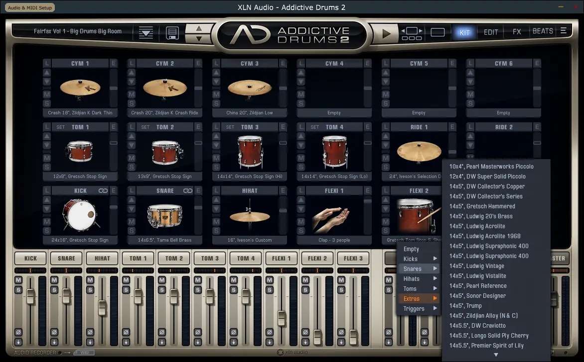Open Audio & MIDI Setup
The width and height of the screenshot is (584, 362).
pos(30,7)
